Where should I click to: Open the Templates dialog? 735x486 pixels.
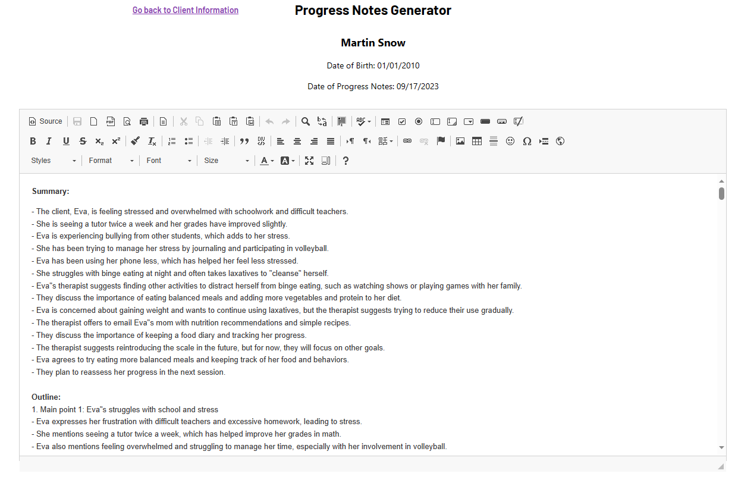(x=164, y=121)
